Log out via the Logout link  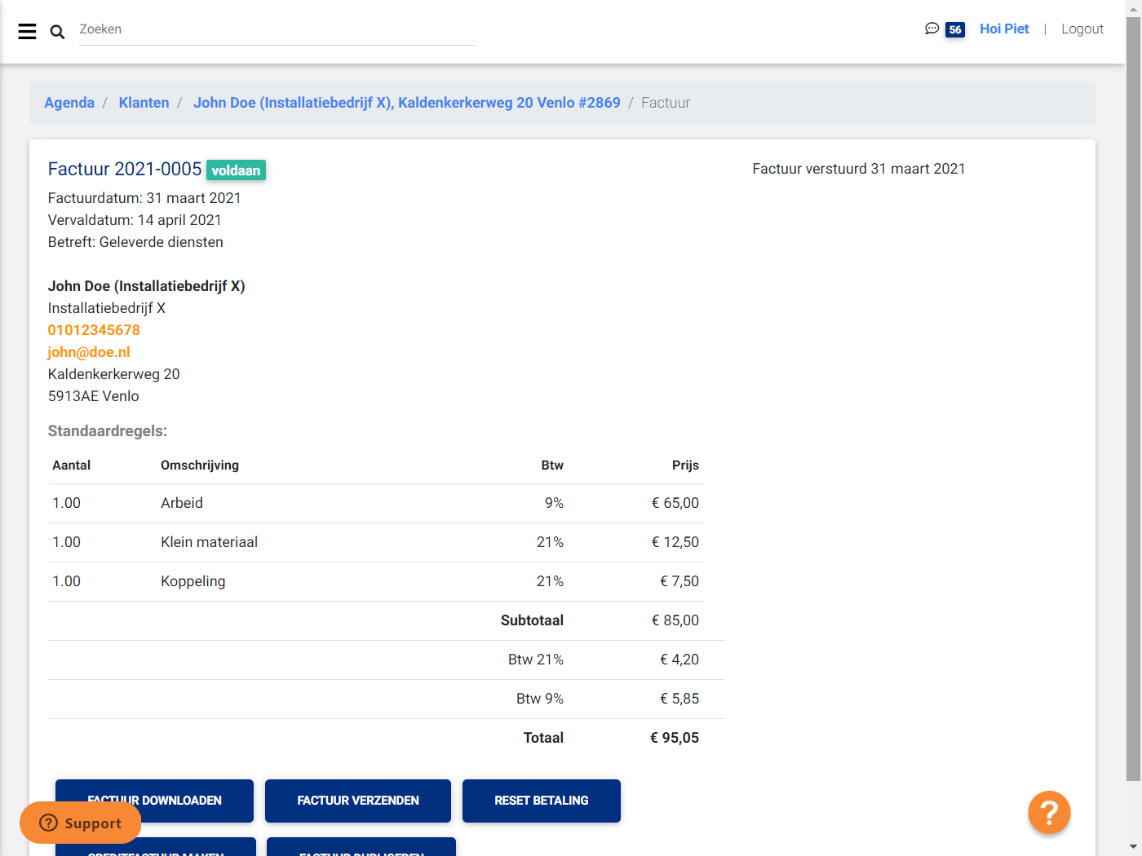point(1082,29)
